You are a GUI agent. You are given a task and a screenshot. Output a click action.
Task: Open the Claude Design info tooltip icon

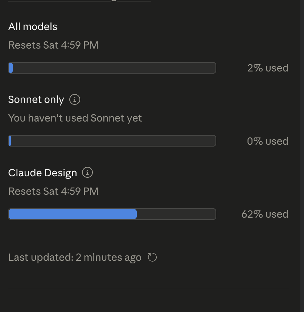87,172
